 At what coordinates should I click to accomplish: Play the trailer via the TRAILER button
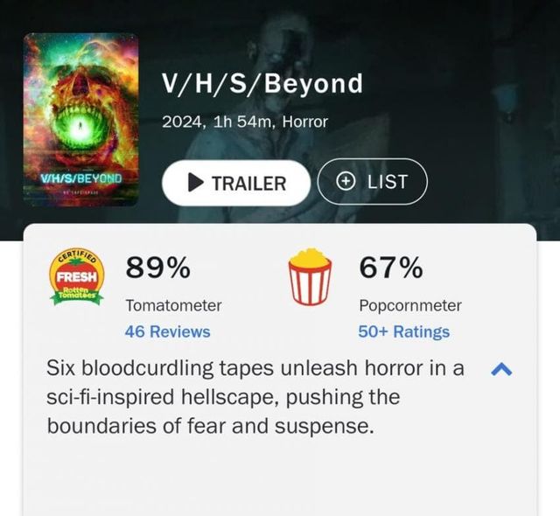(236, 183)
